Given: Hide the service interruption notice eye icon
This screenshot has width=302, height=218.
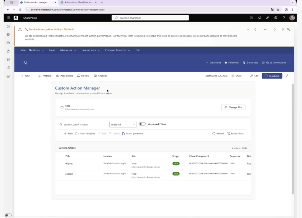Looking at the screenshot, I should pyautogui.click(x=288, y=29).
